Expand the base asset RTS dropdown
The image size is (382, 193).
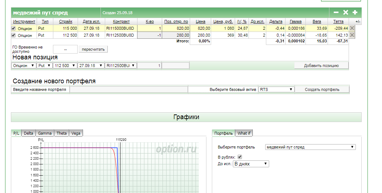pyautogui.click(x=276, y=89)
